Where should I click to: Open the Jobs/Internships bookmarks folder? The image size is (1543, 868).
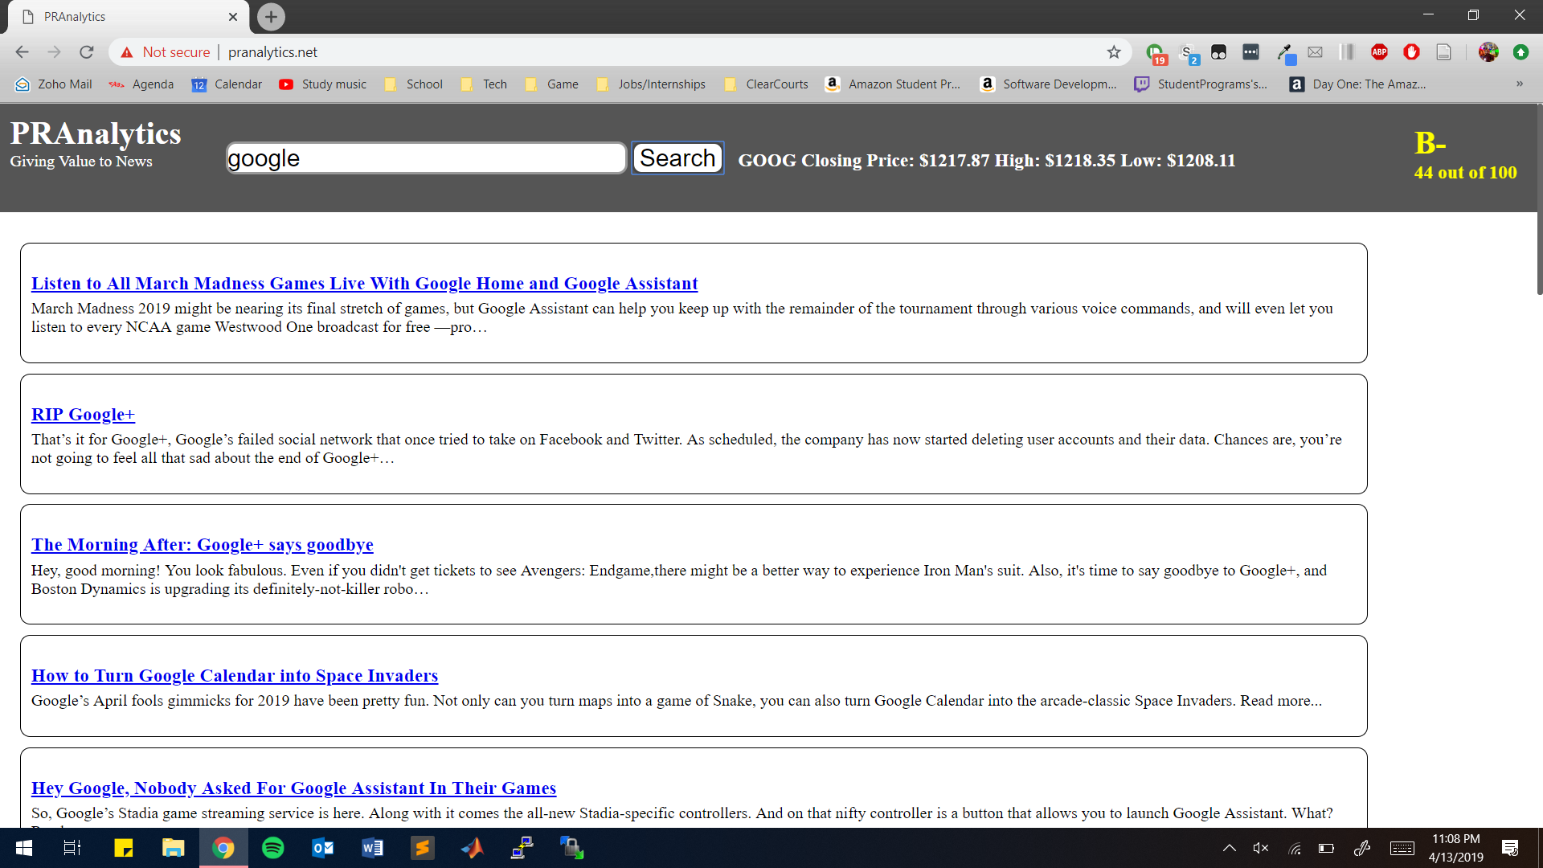pyautogui.click(x=651, y=84)
